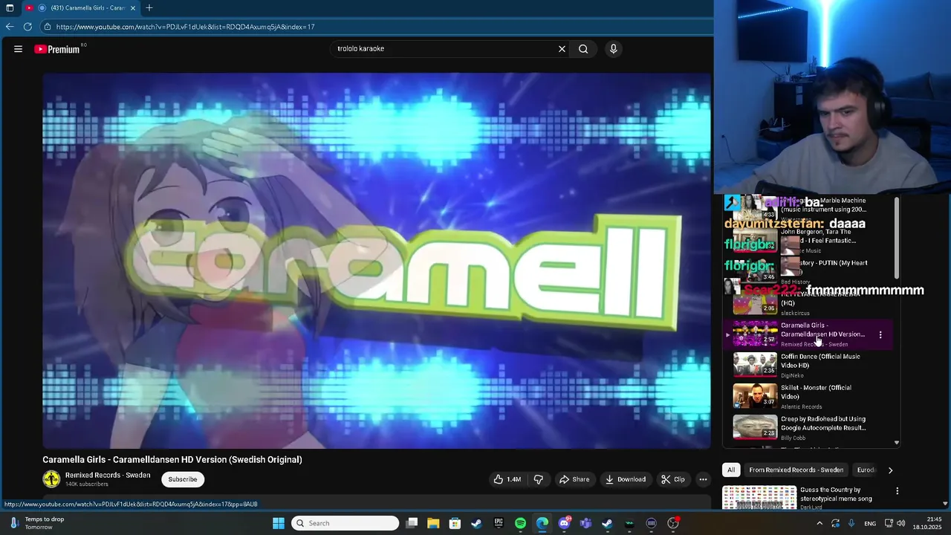Open the weather widget 'Temps to drop'
The image size is (951, 535).
coord(37,523)
